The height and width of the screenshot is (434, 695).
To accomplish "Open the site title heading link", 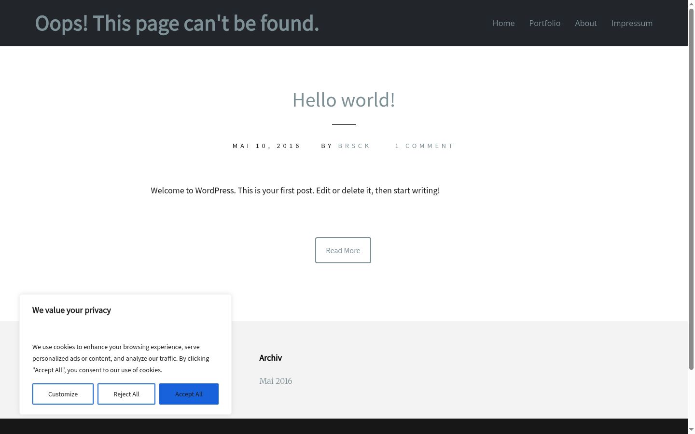I will point(177,23).
